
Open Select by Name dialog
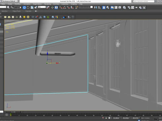click(12, 7)
